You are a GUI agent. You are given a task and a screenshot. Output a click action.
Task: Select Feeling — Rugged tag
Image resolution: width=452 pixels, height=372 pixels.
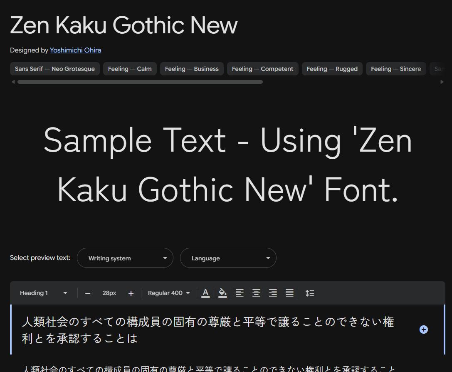click(x=332, y=69)
